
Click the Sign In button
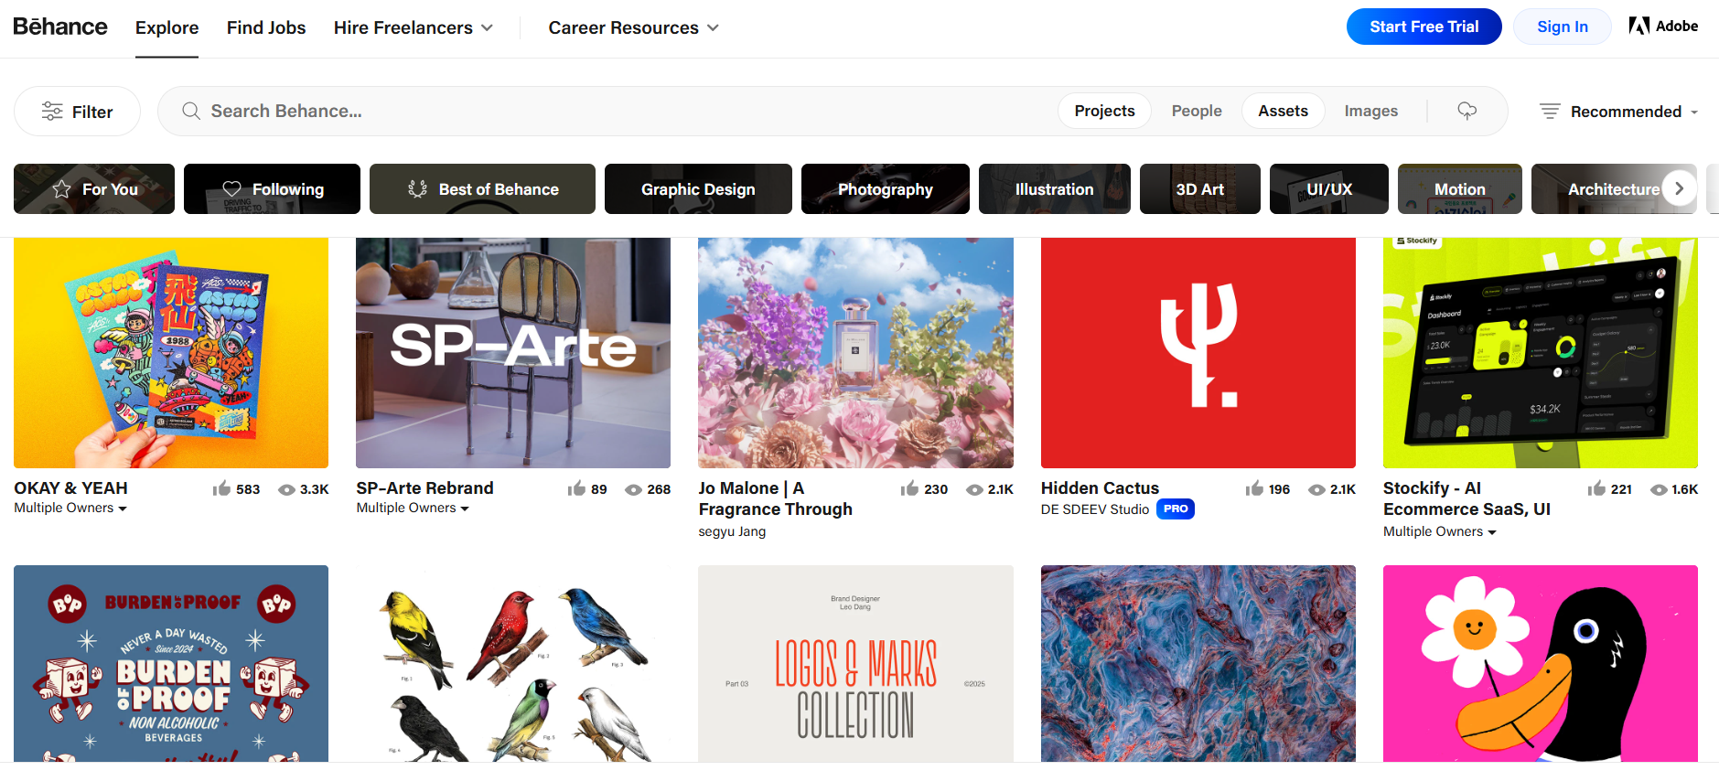click(1562, 27)
